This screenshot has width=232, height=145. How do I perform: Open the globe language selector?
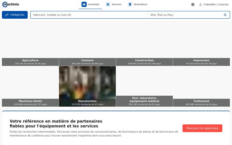(193, 5)
